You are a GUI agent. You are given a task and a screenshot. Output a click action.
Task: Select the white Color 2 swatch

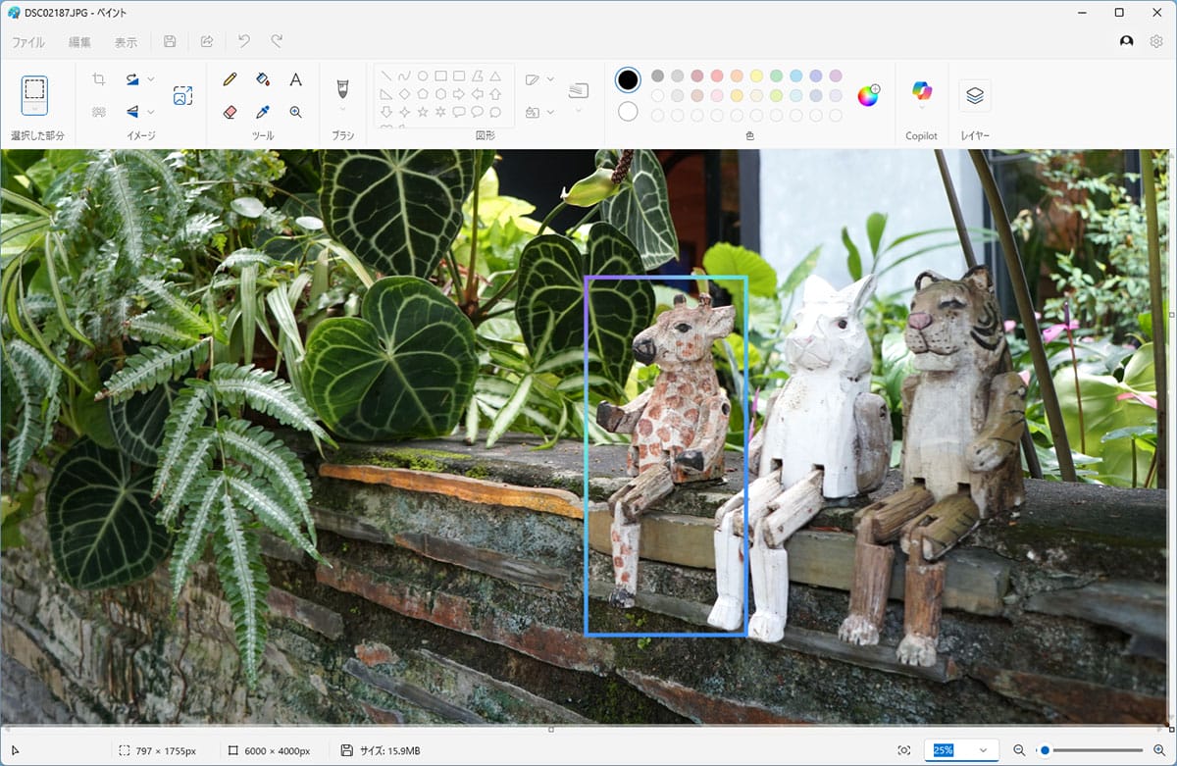pyautogui.click(x=629, y=112)
